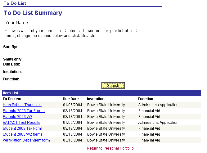
Task: Click the Function filter label above Search
Action: click(11, 79)
